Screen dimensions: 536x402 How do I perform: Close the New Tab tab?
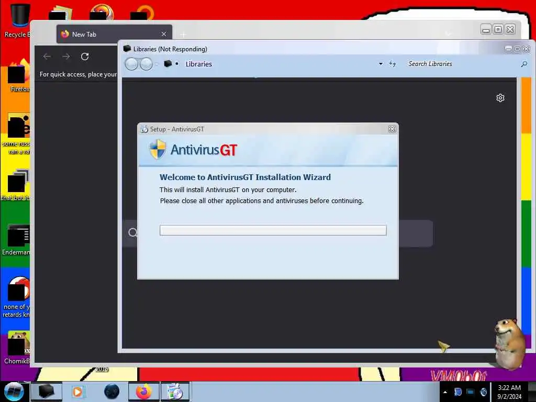164,34
